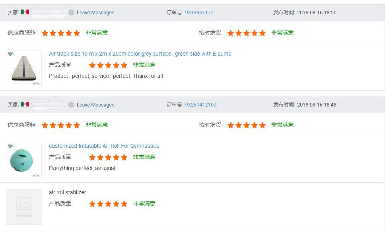385x234 pixels.
Task: Select the air roll stablizer product name
Action: [x=67, y=192]
